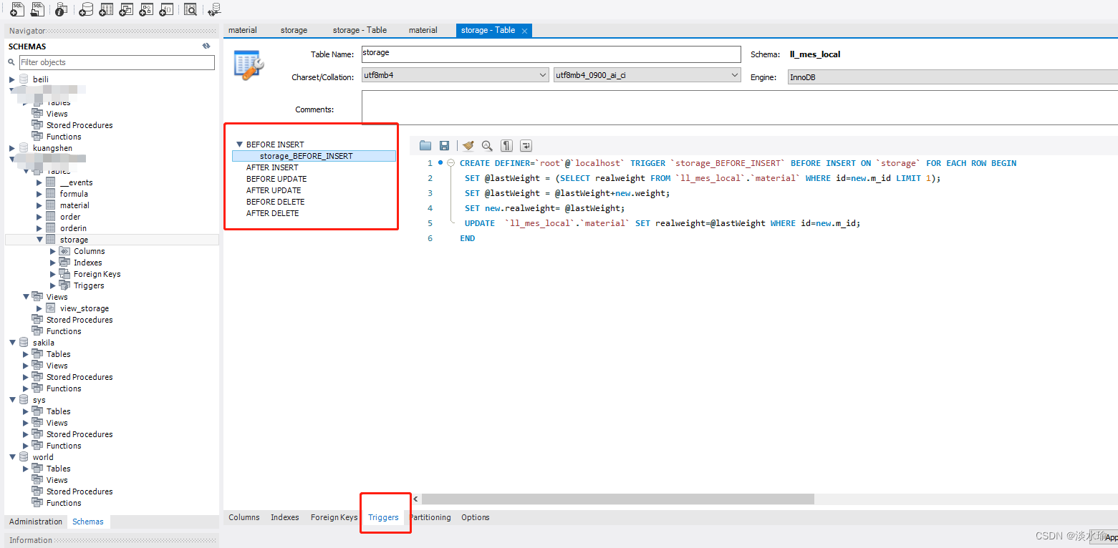Open Columns node under storage table
The height and width of the screenshot is (548, 1118).
click(89, 251)
